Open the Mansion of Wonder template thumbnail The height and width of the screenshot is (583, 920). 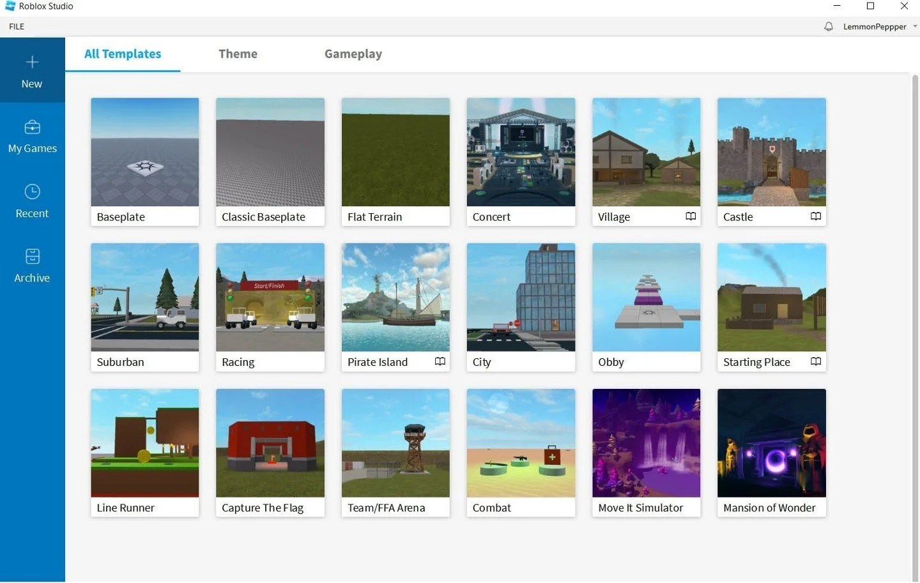point(771,443)
